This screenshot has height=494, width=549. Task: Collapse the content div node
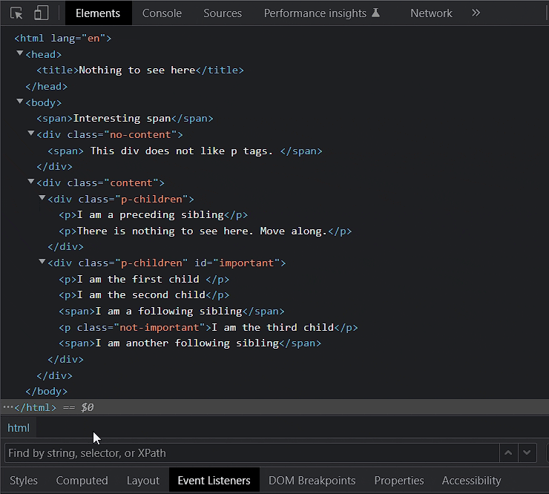pos(31,181)
